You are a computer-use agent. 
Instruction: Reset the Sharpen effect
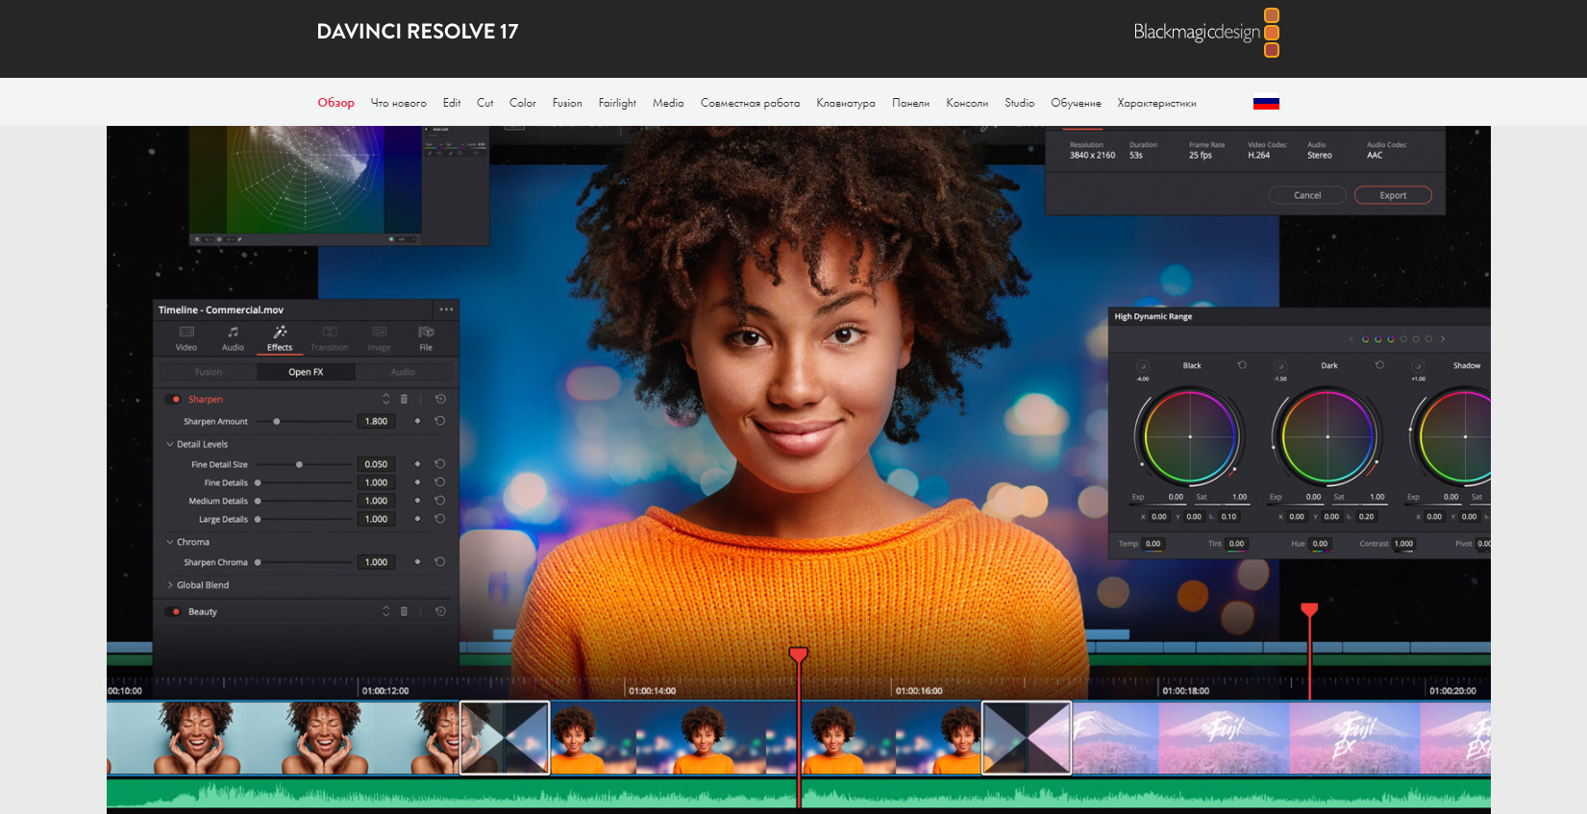tap(440, 399)
